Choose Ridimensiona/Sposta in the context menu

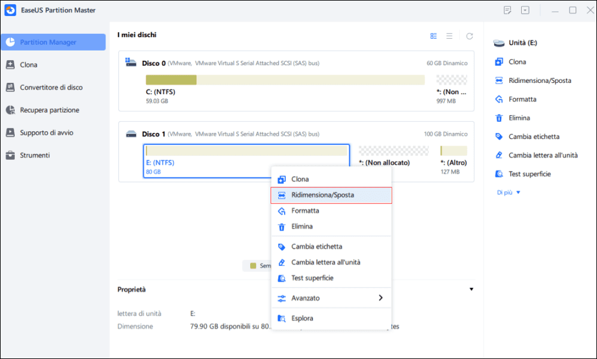click(x=331, y=195)
